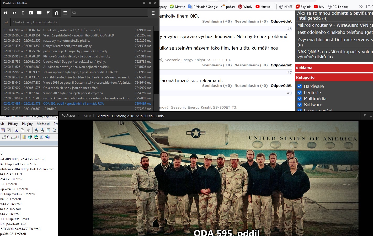Click PotPlayer title 12.hrdinu-12.Strong file name
Viewport: 373px width, 236px height.
coord(130,116)
